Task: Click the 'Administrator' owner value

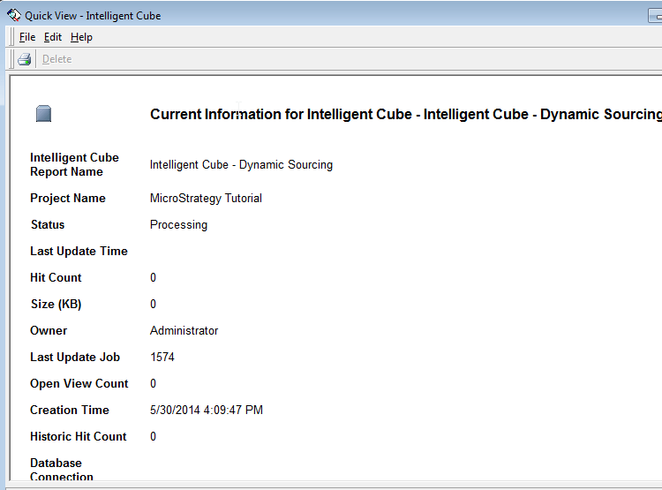Action: pos(184,331)
